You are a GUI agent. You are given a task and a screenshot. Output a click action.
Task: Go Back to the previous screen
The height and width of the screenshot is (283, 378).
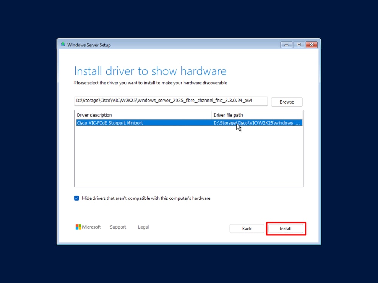[247, 228]
